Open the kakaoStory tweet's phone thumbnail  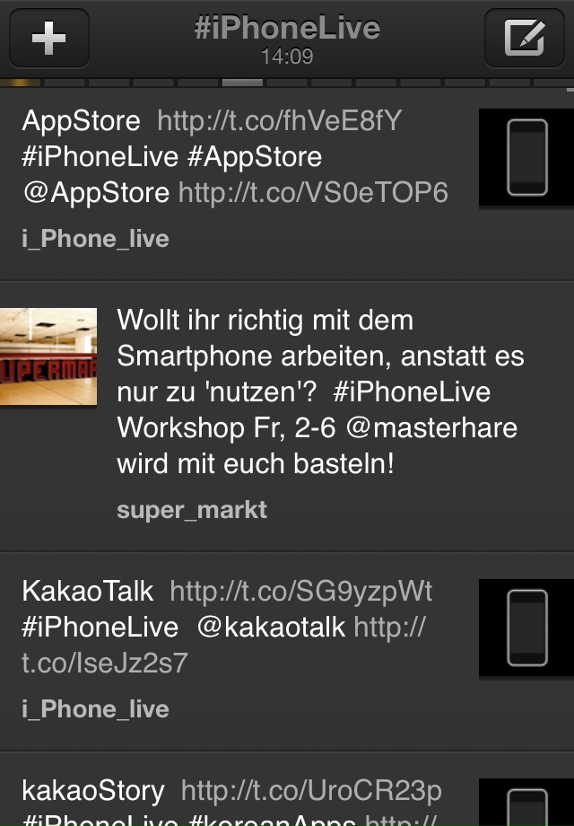(x=526, y=803)
